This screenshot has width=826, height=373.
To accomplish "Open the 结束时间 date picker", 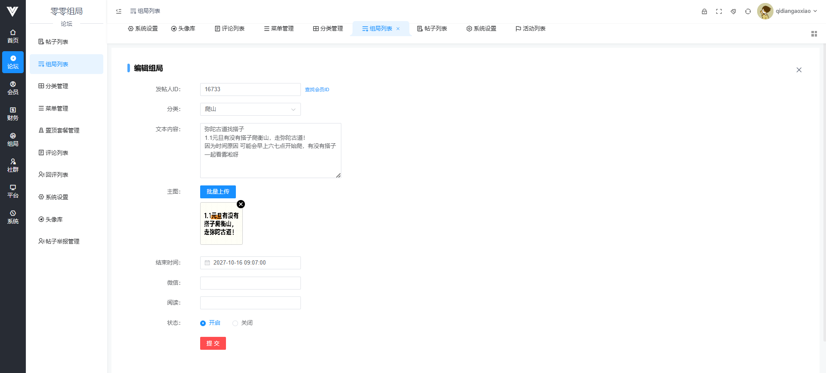I will click(x=250, y=263).
